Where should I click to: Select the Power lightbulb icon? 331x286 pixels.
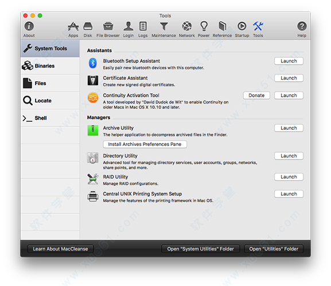click(x=204, y=26)
